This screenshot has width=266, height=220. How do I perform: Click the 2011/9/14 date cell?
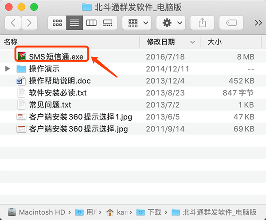click(x=165, y=129)
